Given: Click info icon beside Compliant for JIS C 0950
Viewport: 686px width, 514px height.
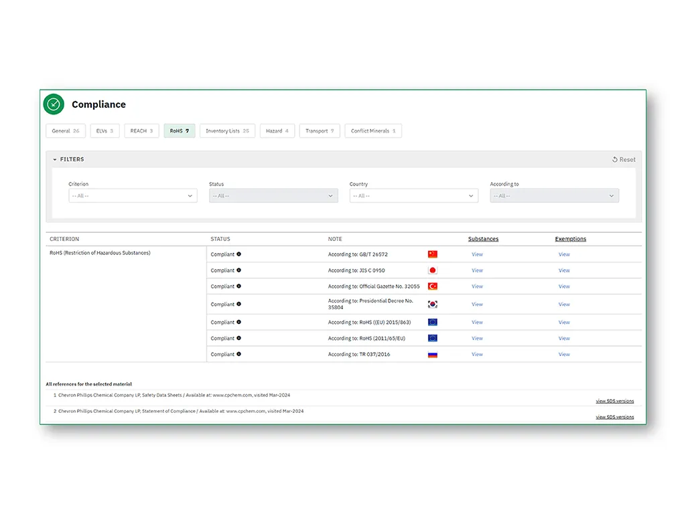Looking at the screenshot, I should [239, 270].
